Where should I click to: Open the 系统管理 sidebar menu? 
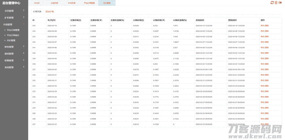click(14, 67)
